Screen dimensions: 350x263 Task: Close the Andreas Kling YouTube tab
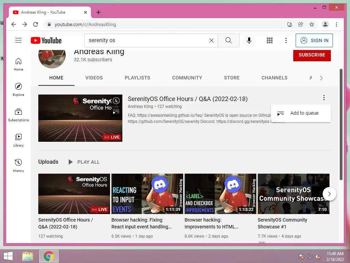(x=85, y=12)
